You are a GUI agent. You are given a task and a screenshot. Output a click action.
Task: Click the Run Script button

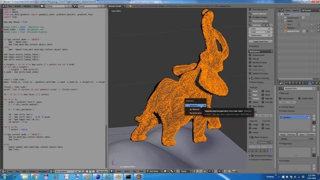(x=102, y=171)
